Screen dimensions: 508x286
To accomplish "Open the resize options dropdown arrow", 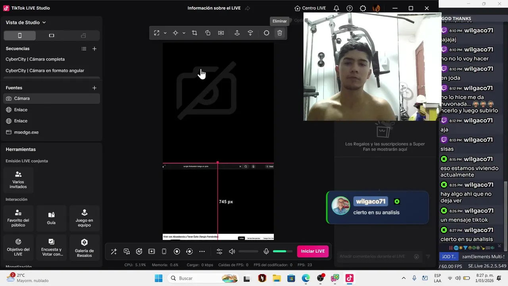I will tap(165, 33).
